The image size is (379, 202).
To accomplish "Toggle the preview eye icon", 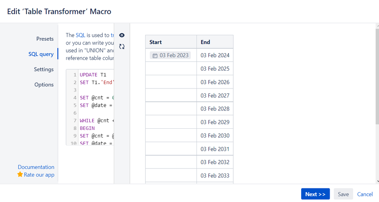I will tap(122, 35).
